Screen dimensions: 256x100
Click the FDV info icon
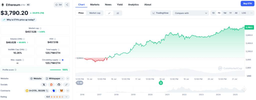(55, 39)
